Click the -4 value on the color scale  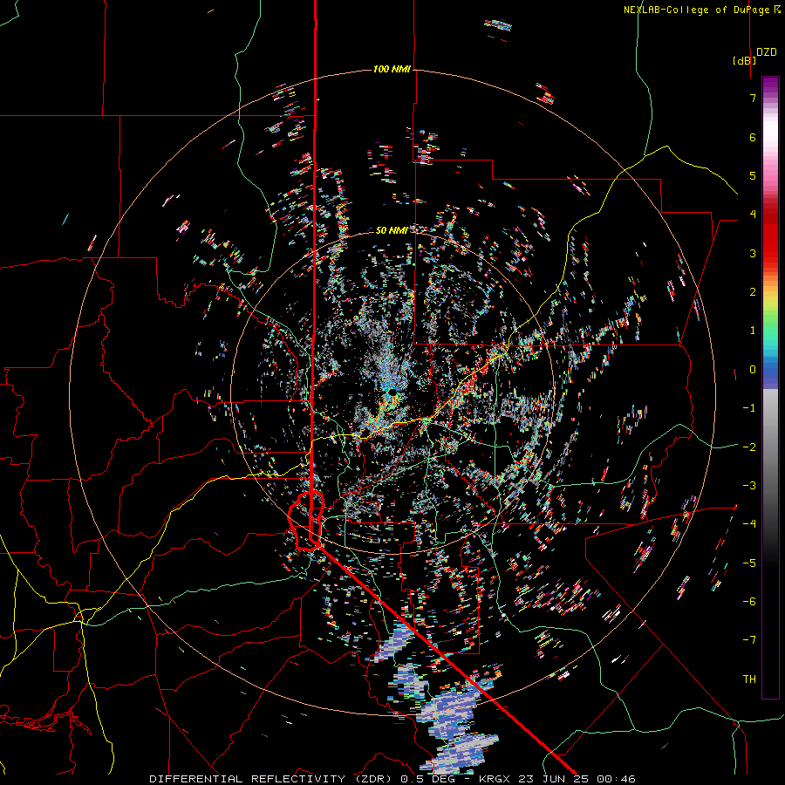[x=749, y=524]
